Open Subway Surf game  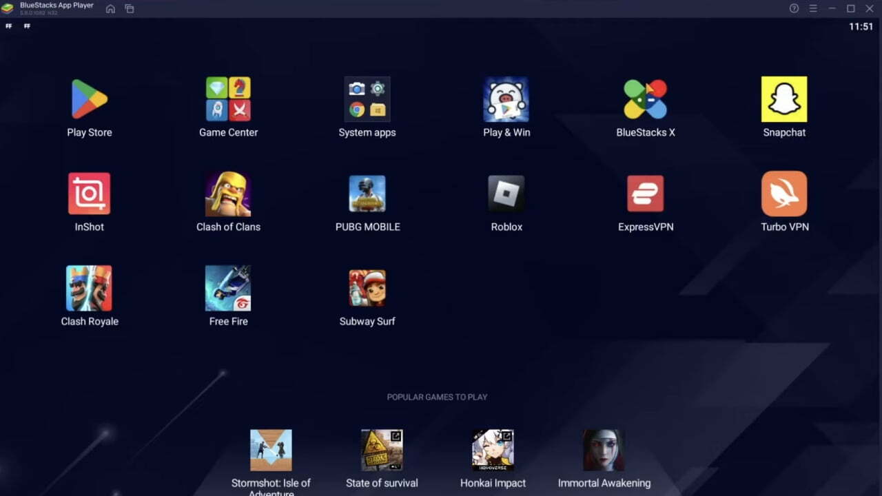(367, 288)
